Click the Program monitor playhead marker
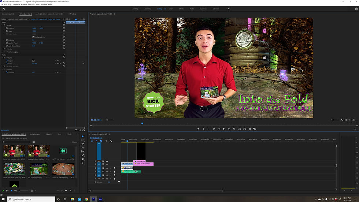Screen dimensions: 359x202 click(x=142, y=124)
